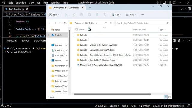Switch to the PROBLEMS panel tab
The height and width of the screenshot is (108, 192).
pos(12,41)
